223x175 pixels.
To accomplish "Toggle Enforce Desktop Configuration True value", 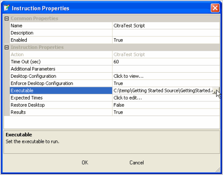I will click(166, 83).
